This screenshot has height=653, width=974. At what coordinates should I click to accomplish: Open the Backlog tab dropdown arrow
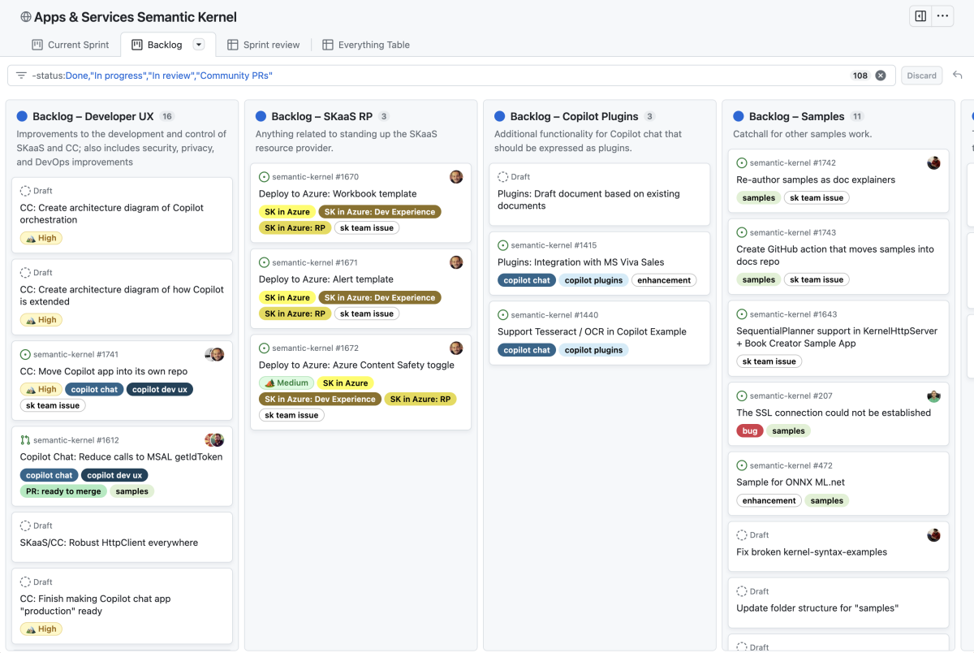(199, 45)
